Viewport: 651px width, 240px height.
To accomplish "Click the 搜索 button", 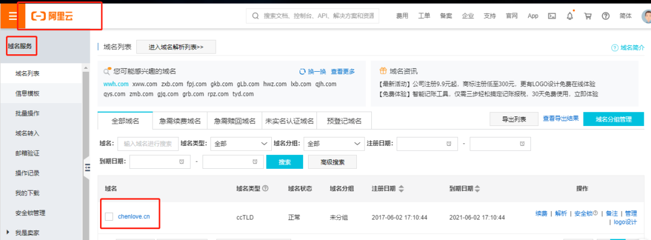I will click(285, 162).
